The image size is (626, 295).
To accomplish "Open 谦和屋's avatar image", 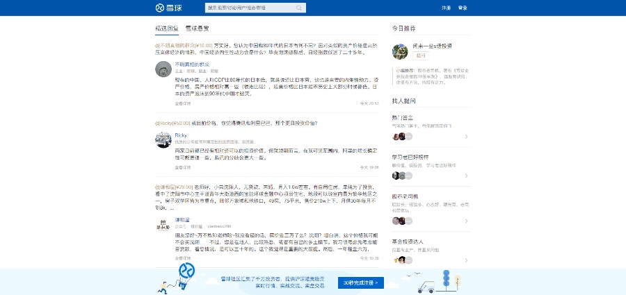I will click(163, 224).
